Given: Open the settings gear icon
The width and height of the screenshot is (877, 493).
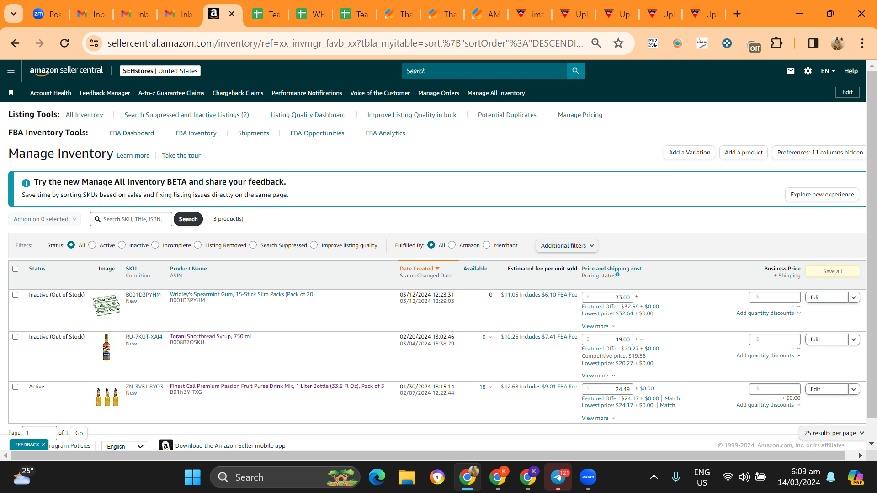Looking at the screenshot, I should coord(808,71).
